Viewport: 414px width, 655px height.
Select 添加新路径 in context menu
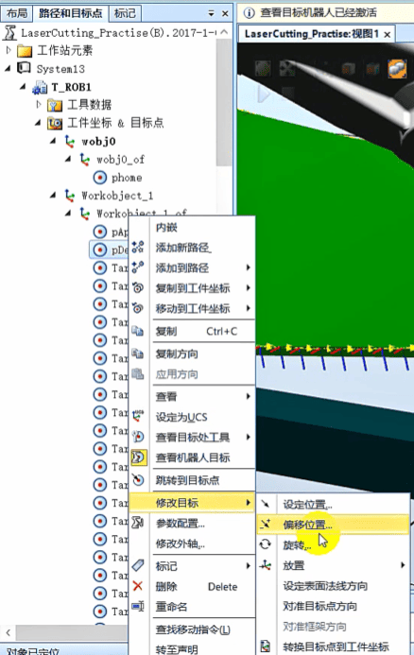pos(192,248)
